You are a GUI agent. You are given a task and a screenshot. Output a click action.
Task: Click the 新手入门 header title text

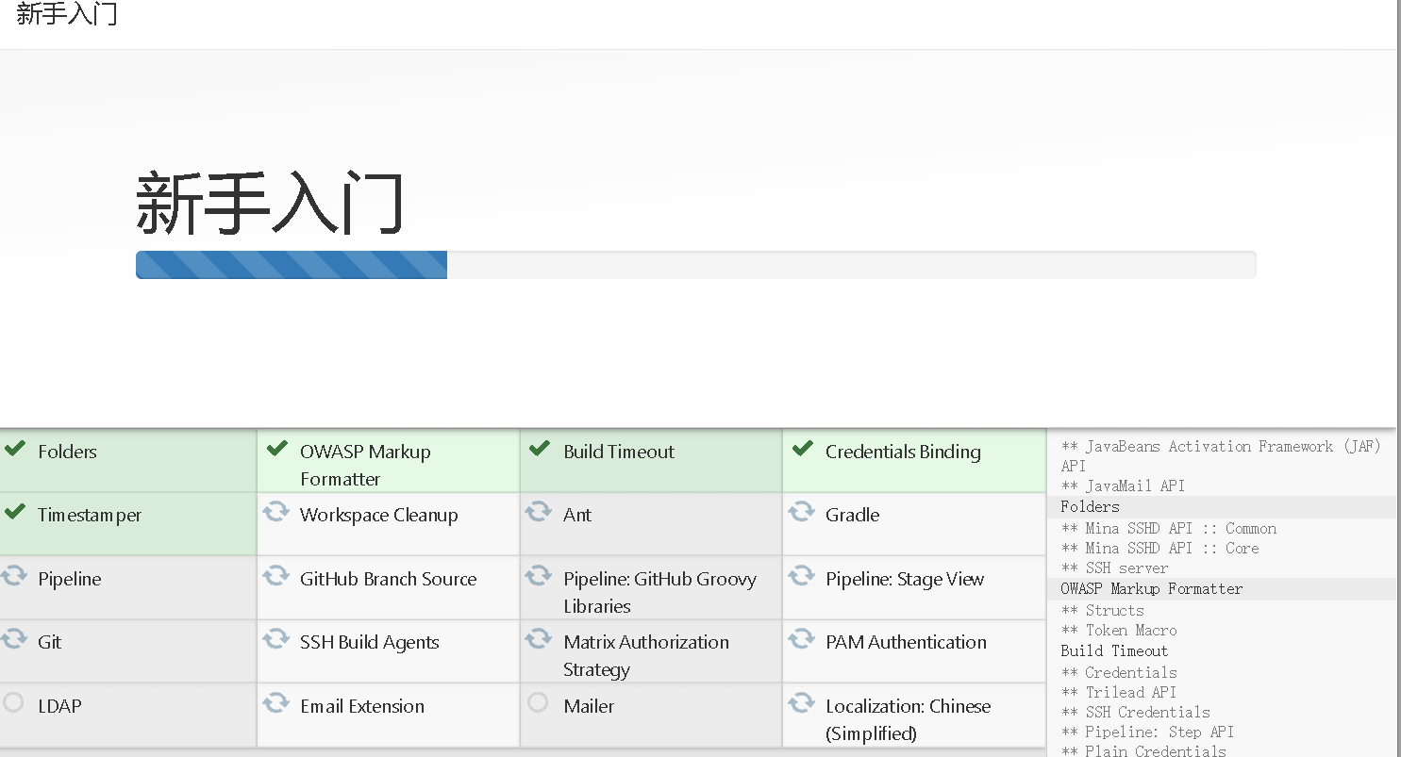coord(67,13)
